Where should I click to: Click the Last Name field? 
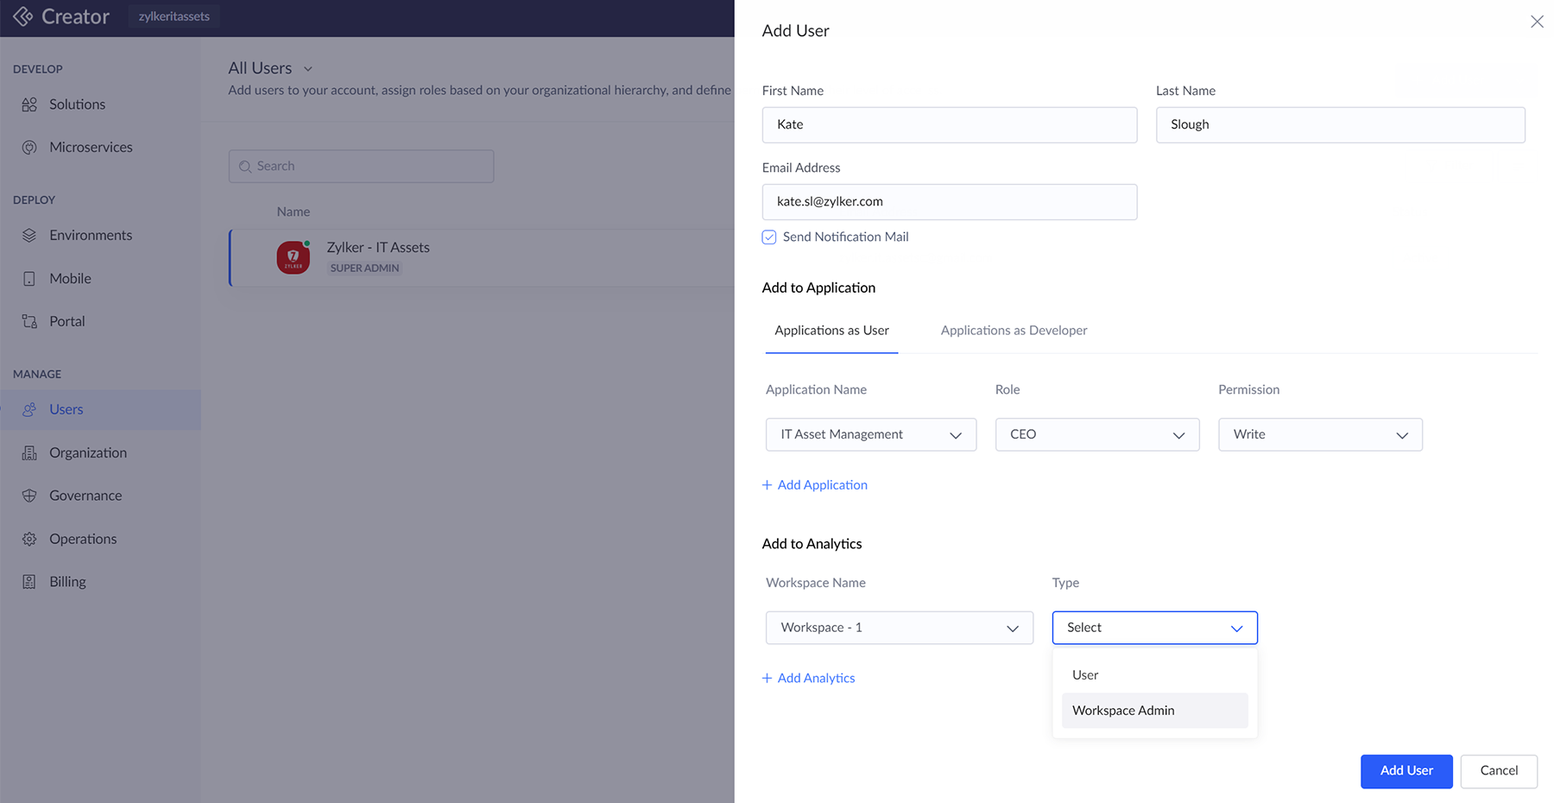(x=1341, y=125)
